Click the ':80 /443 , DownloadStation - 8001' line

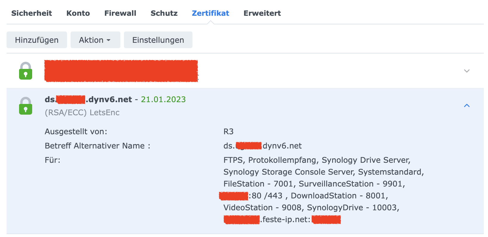point(304,196)
